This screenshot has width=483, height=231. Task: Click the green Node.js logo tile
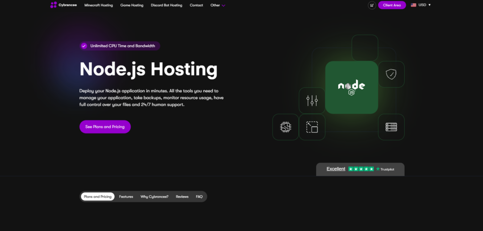[351, 88]
